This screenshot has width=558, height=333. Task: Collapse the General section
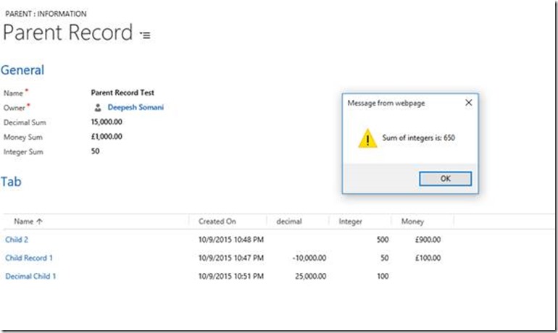pyautogui.click(x=22, y=70)
